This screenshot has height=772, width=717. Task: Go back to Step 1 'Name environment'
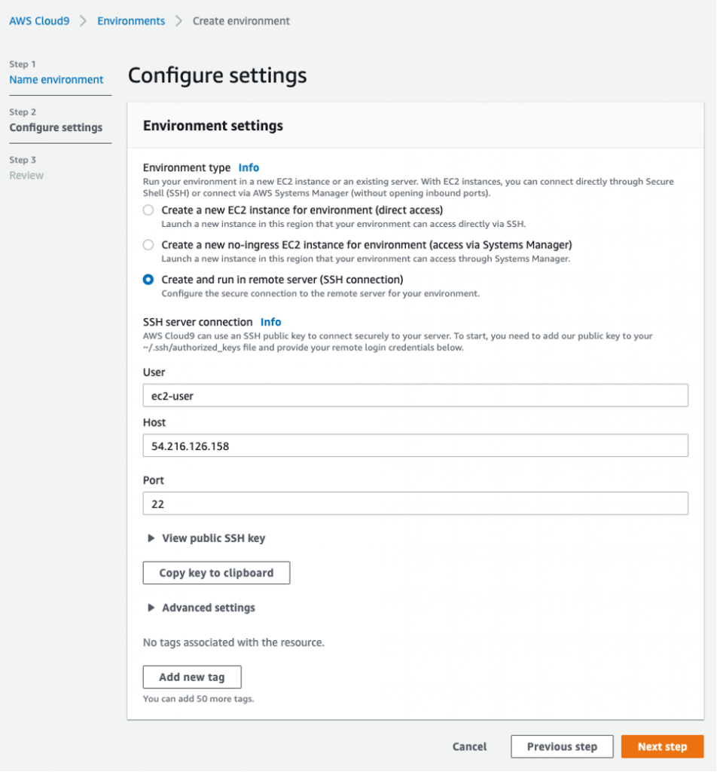click(56, 79)
